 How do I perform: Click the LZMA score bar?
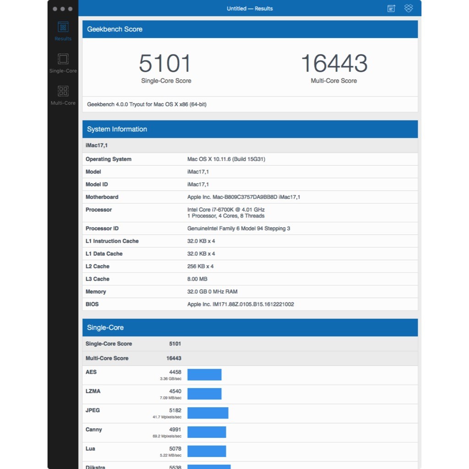(204, 393)
